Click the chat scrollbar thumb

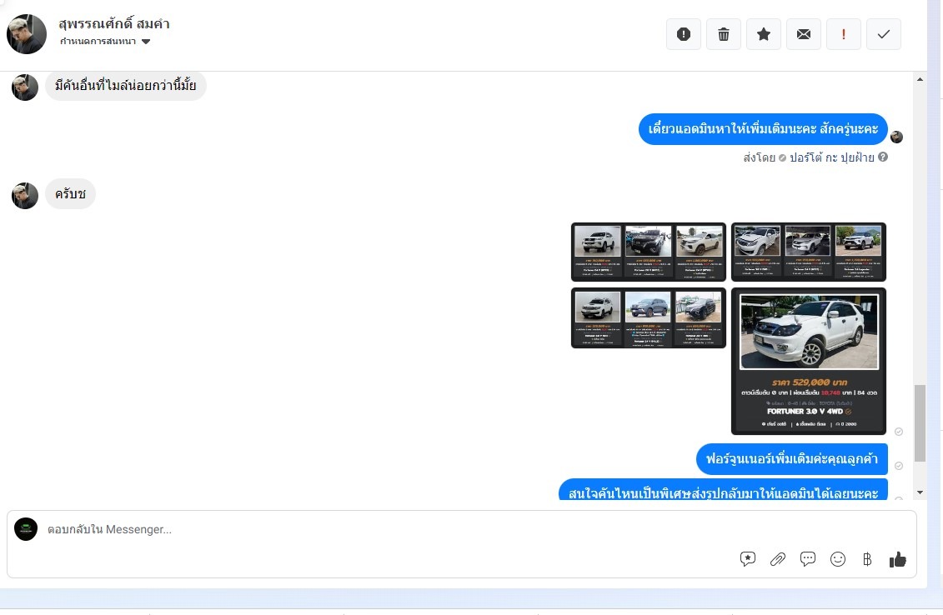click(920, 423)
